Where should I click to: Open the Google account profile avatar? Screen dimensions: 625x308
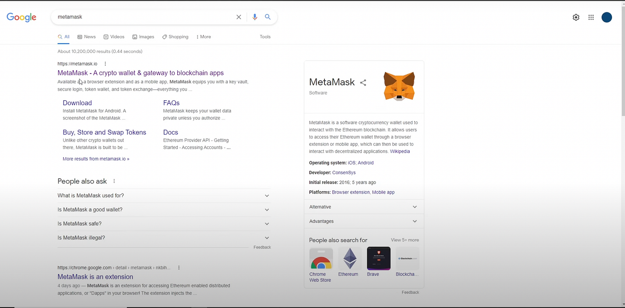tap(607, 17)
